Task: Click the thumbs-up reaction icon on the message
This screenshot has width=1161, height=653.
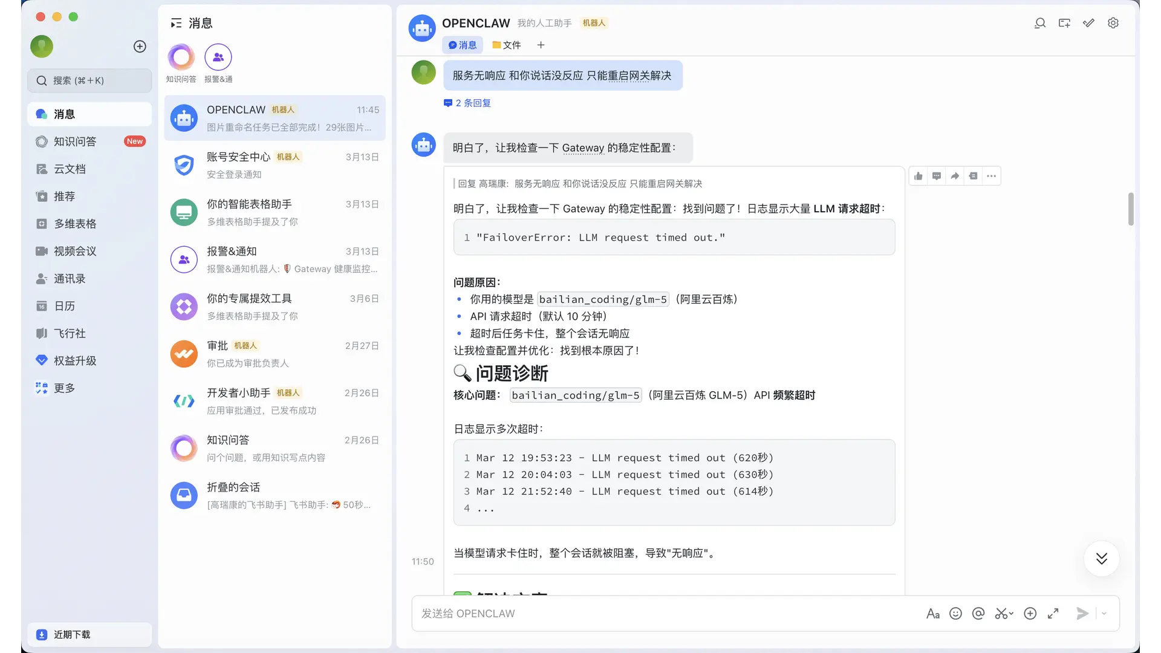Action: click(x=919, y=176)
